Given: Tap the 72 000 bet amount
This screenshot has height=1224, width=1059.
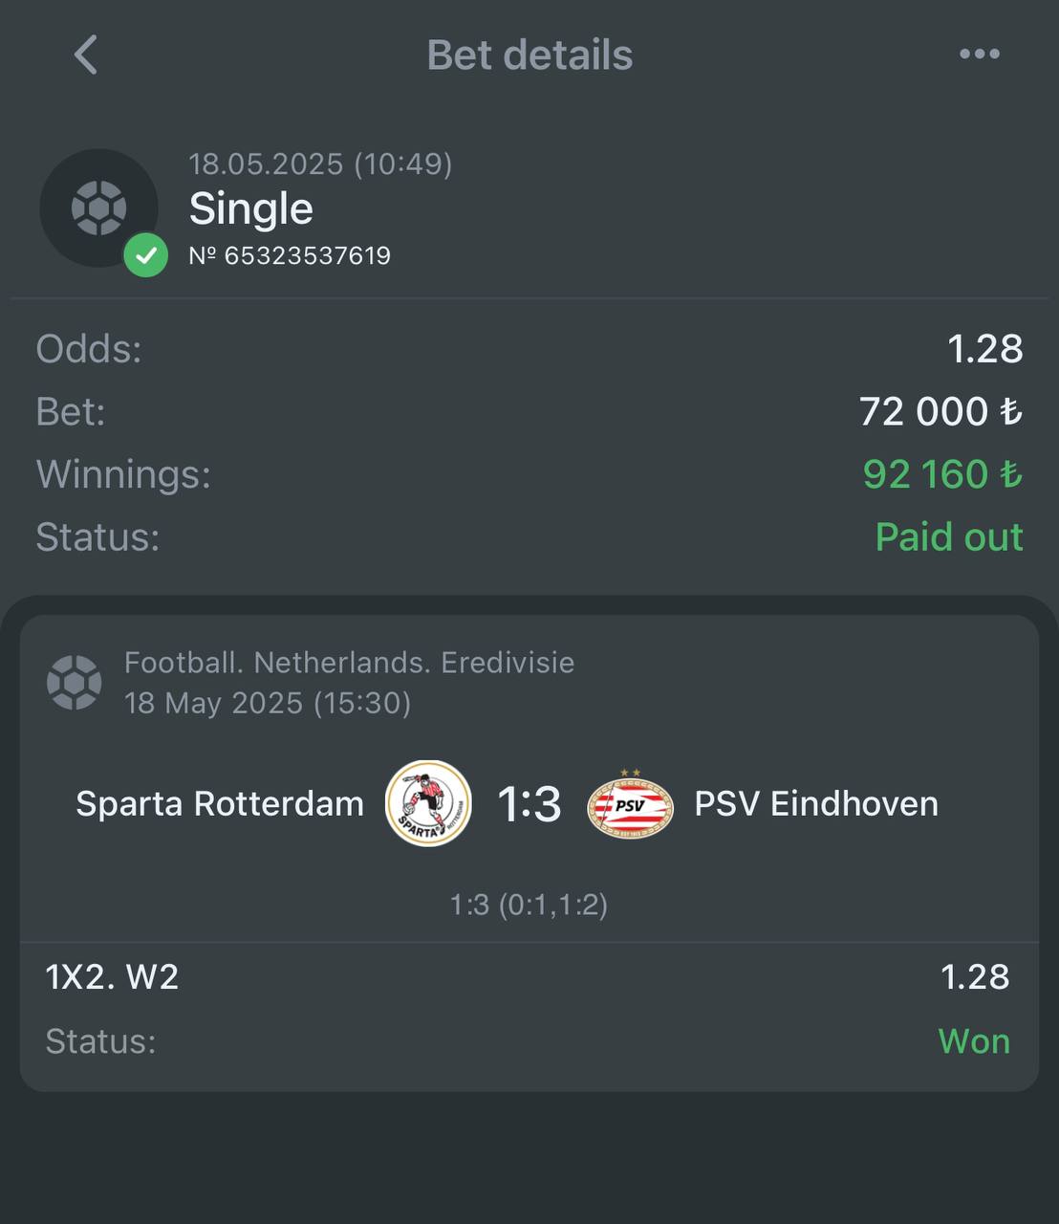Looking at the screenshot, I should point(940,411).
